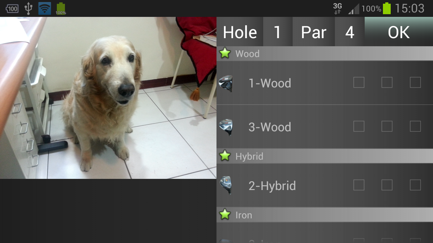Tap the 3-Wood club head icon
Image resolution: width=433 pixels, height=243 pixels.
pyautogui.click(x=226, y=127)
